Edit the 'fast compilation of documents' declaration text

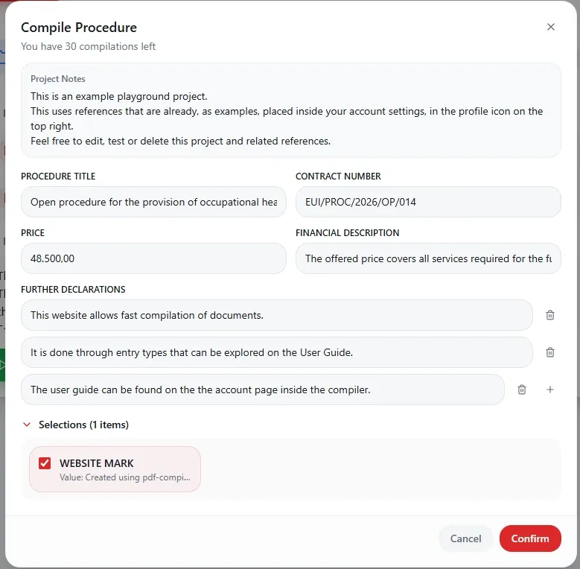click(276, 315)
